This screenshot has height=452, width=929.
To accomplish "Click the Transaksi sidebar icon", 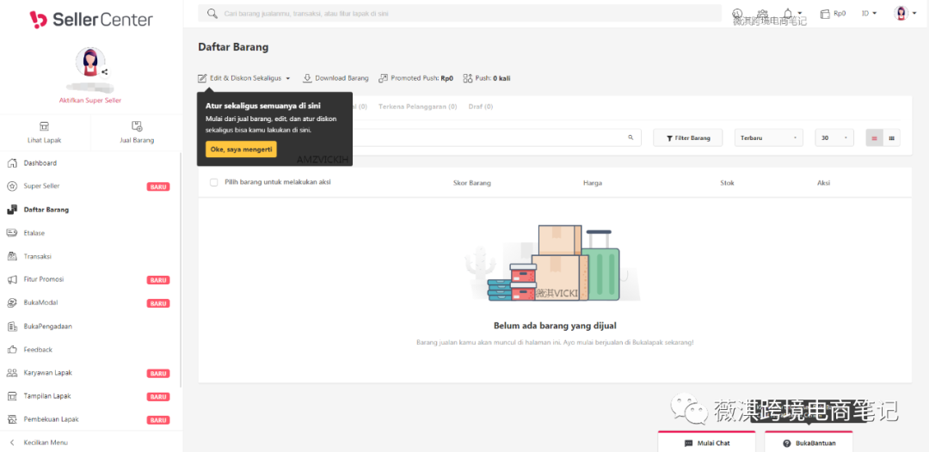I will (x=12, y=257).
